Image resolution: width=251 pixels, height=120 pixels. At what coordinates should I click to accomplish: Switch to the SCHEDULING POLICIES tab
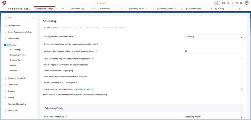click(x=72, y=28)
